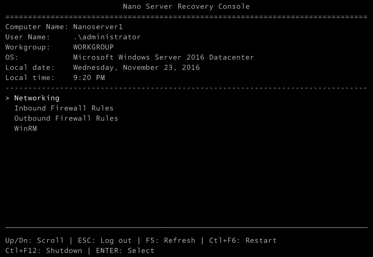Trigger the 'Ctl+F12: Shutdown' command
Image resolution: width=373 pixels, height=257 pixels.
(x=43, y=251)
